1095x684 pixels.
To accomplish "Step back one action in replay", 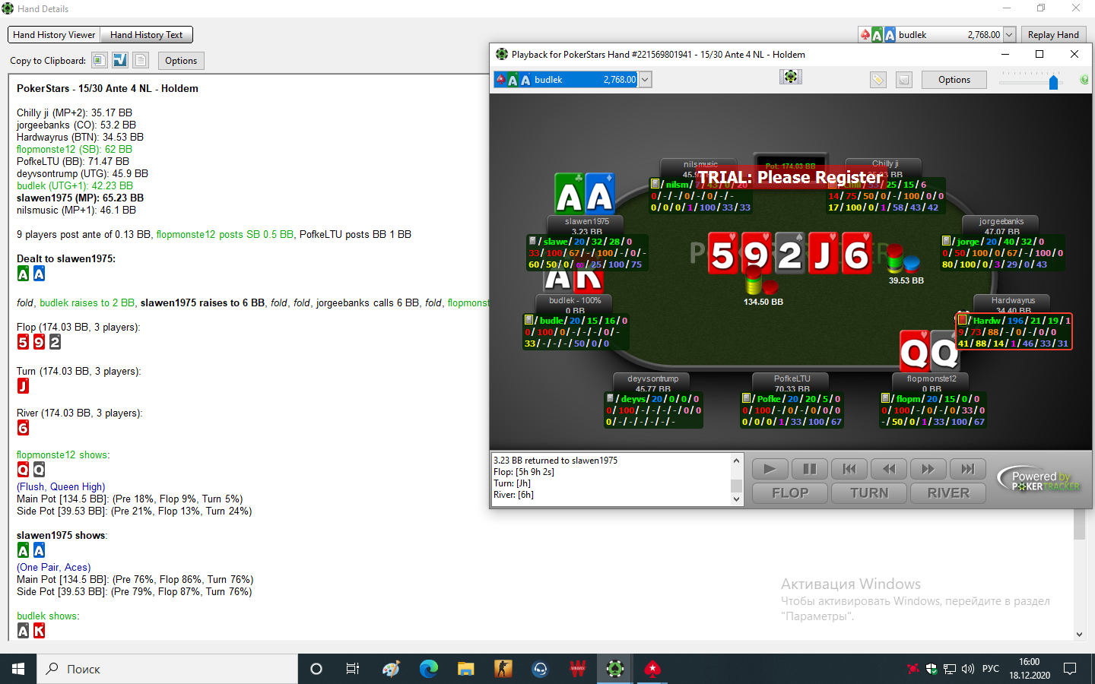I will coord(888,469).
